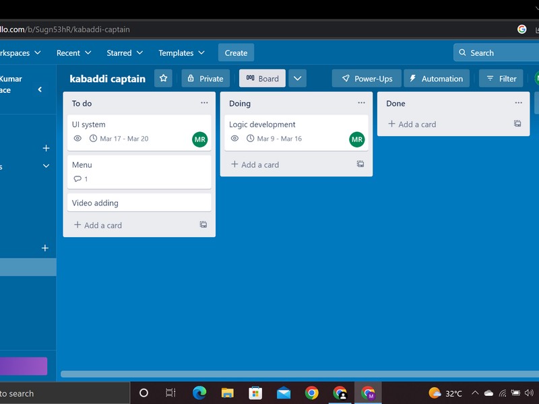The image size is (539, 404).
Task: Toggle the Private visibility button
Action: pyautogui.click(x=205, y=78)
